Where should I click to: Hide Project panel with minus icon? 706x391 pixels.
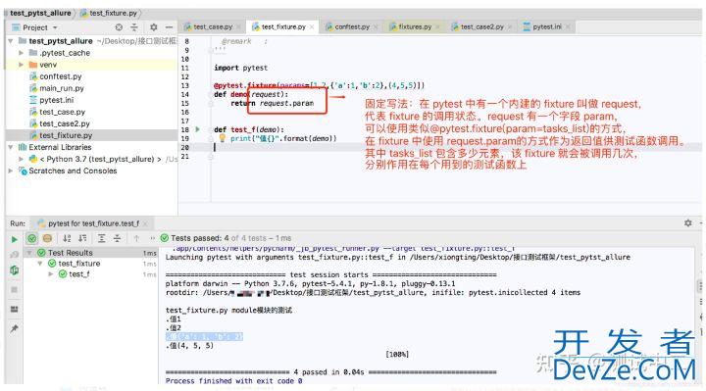click(x=169, y=27)
